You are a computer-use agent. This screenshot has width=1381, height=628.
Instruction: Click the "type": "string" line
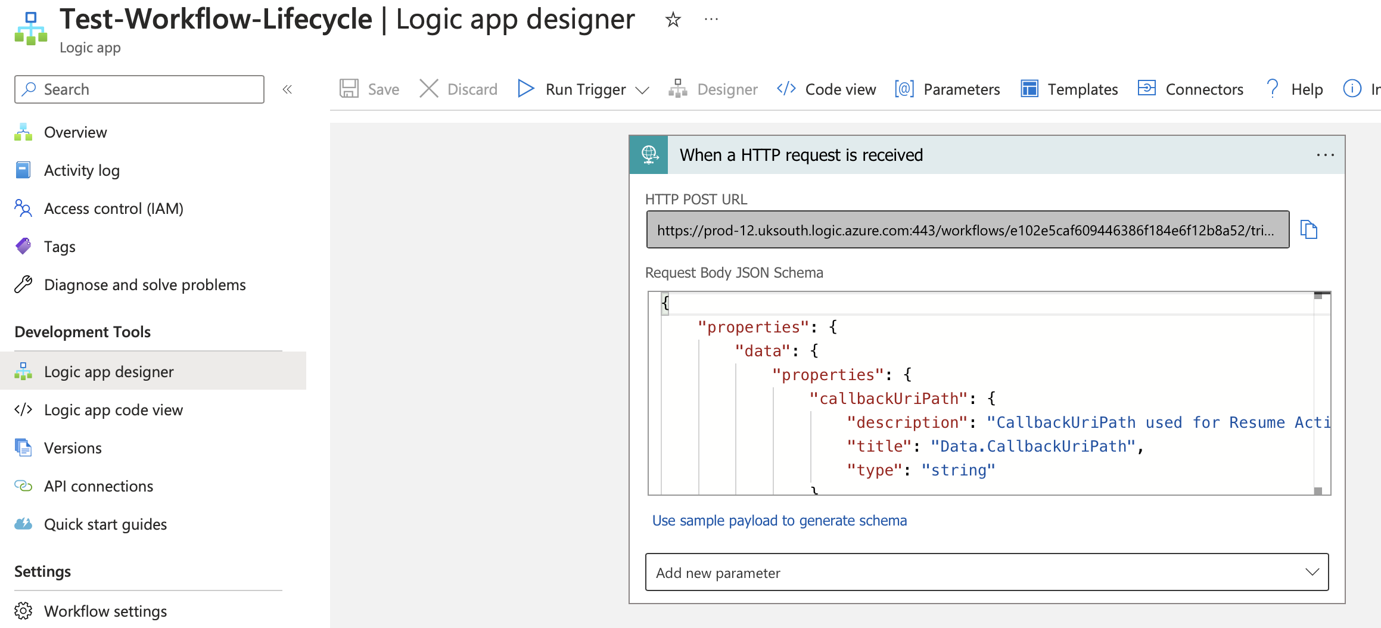921,470
